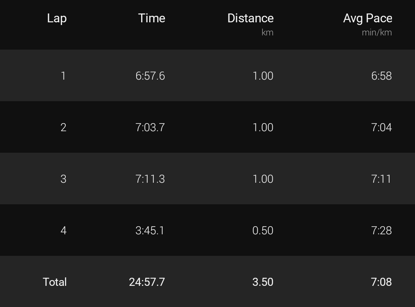Click the Avg Pace column header

[368, 18]
